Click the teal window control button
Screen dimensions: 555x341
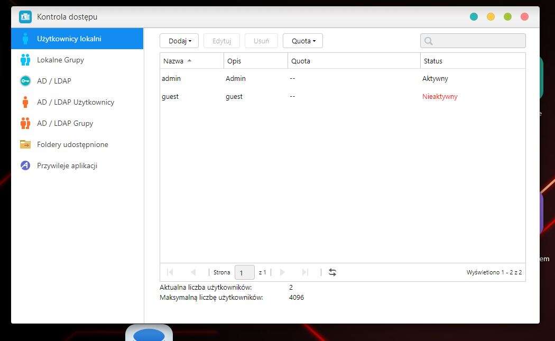coord(474,17)
